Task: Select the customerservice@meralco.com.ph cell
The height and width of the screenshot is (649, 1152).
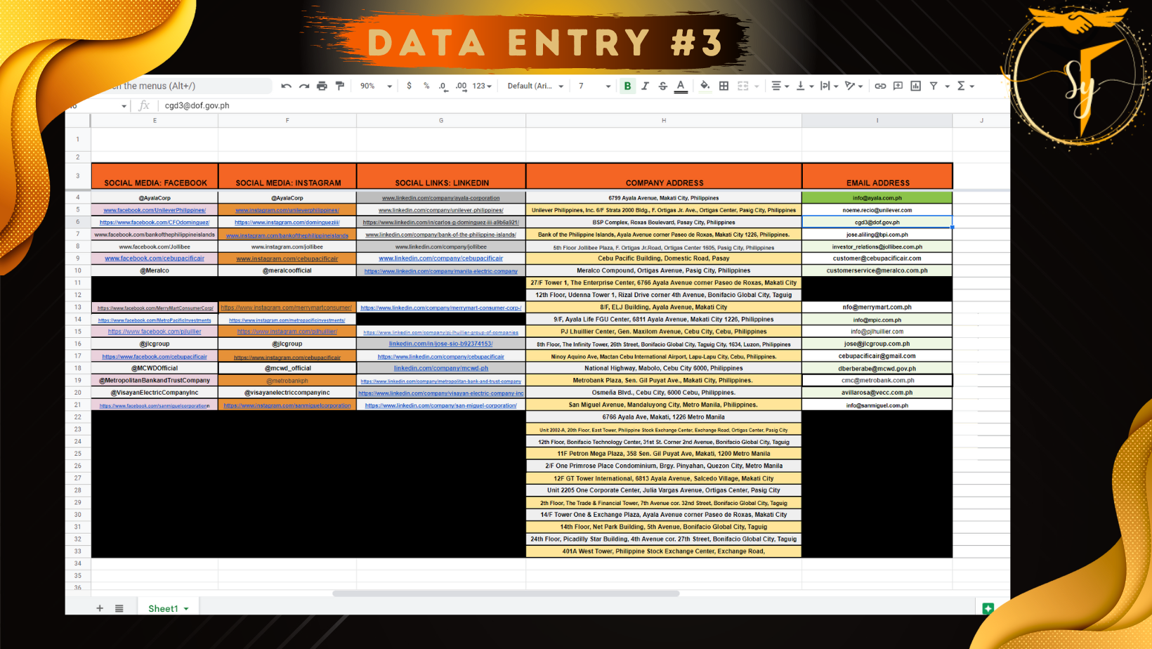Action: click(x=877, y=270)
